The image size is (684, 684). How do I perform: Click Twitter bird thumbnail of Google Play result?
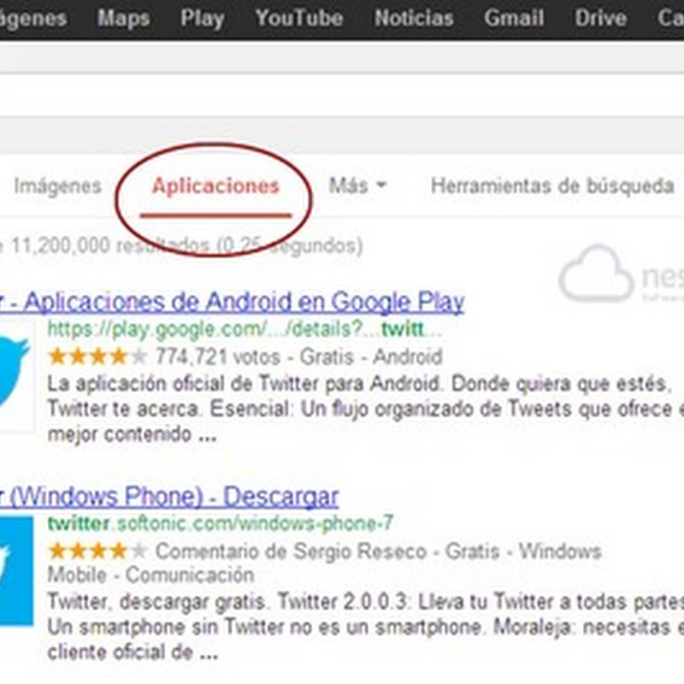[x=15, y=375]
